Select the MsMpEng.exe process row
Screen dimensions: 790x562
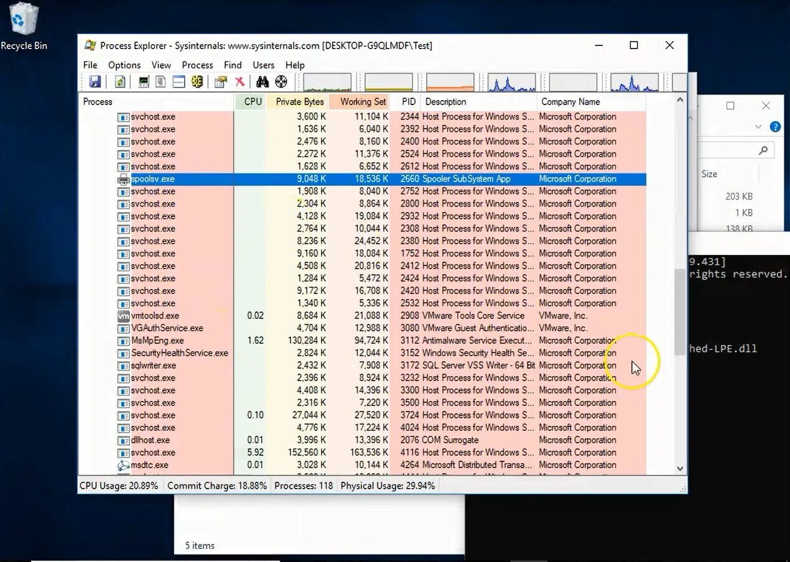point(363,341)
